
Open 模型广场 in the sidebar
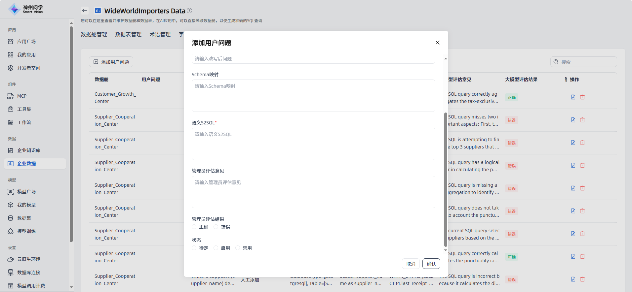(x=26, y=192)
